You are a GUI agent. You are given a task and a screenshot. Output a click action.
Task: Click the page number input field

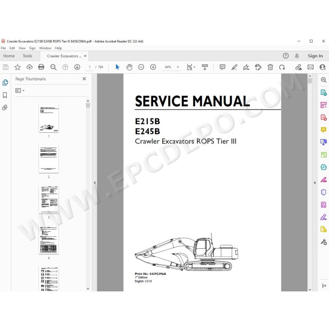coord(90,67)
